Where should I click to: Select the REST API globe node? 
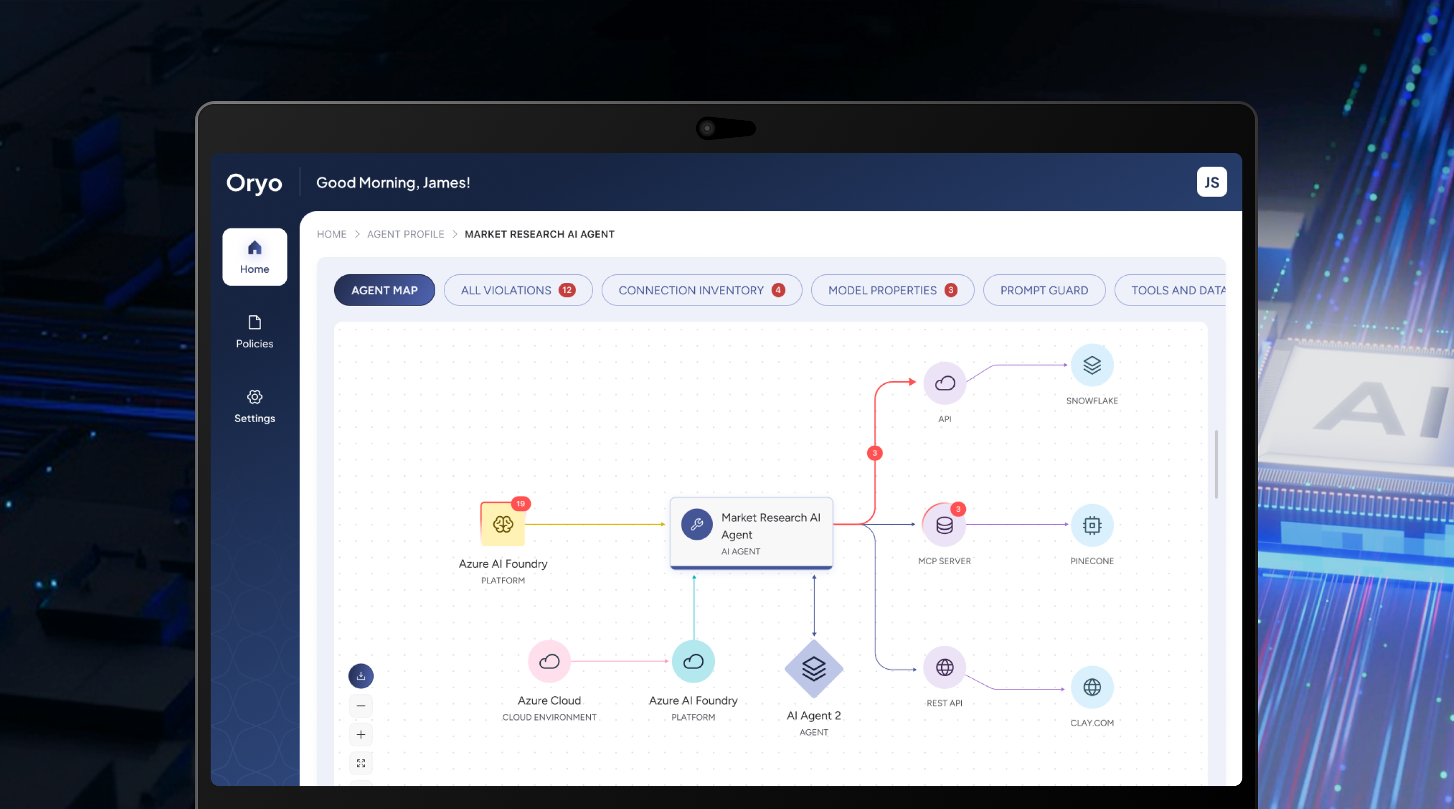[944, 667]
